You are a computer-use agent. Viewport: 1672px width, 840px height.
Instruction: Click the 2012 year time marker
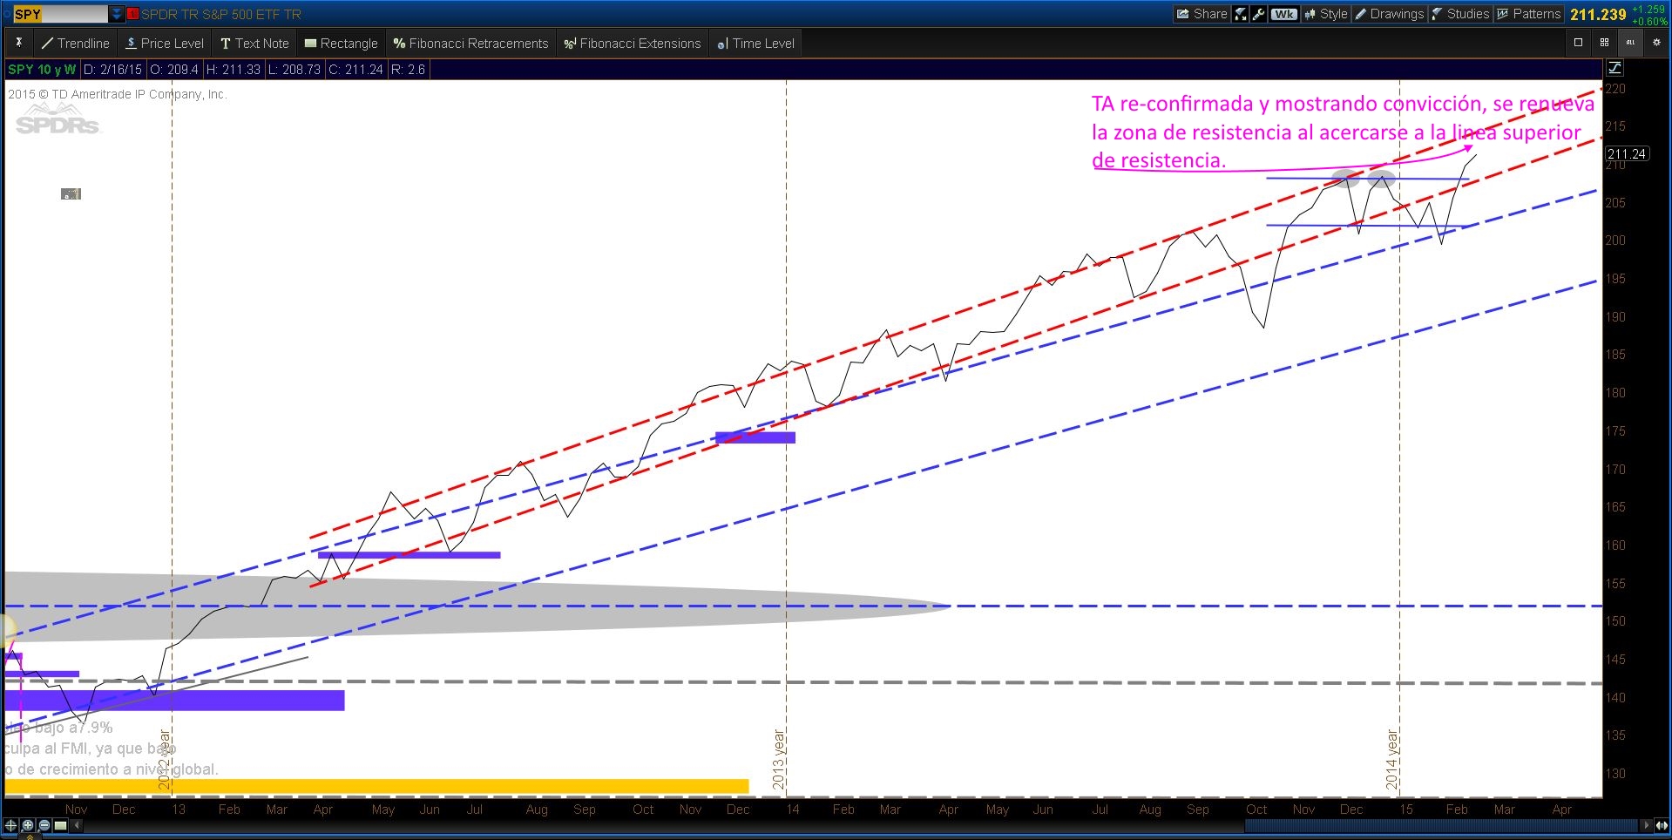pos(165,759)
